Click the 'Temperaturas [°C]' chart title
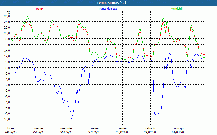Screen dimensions: 217x135 point(111,3)
